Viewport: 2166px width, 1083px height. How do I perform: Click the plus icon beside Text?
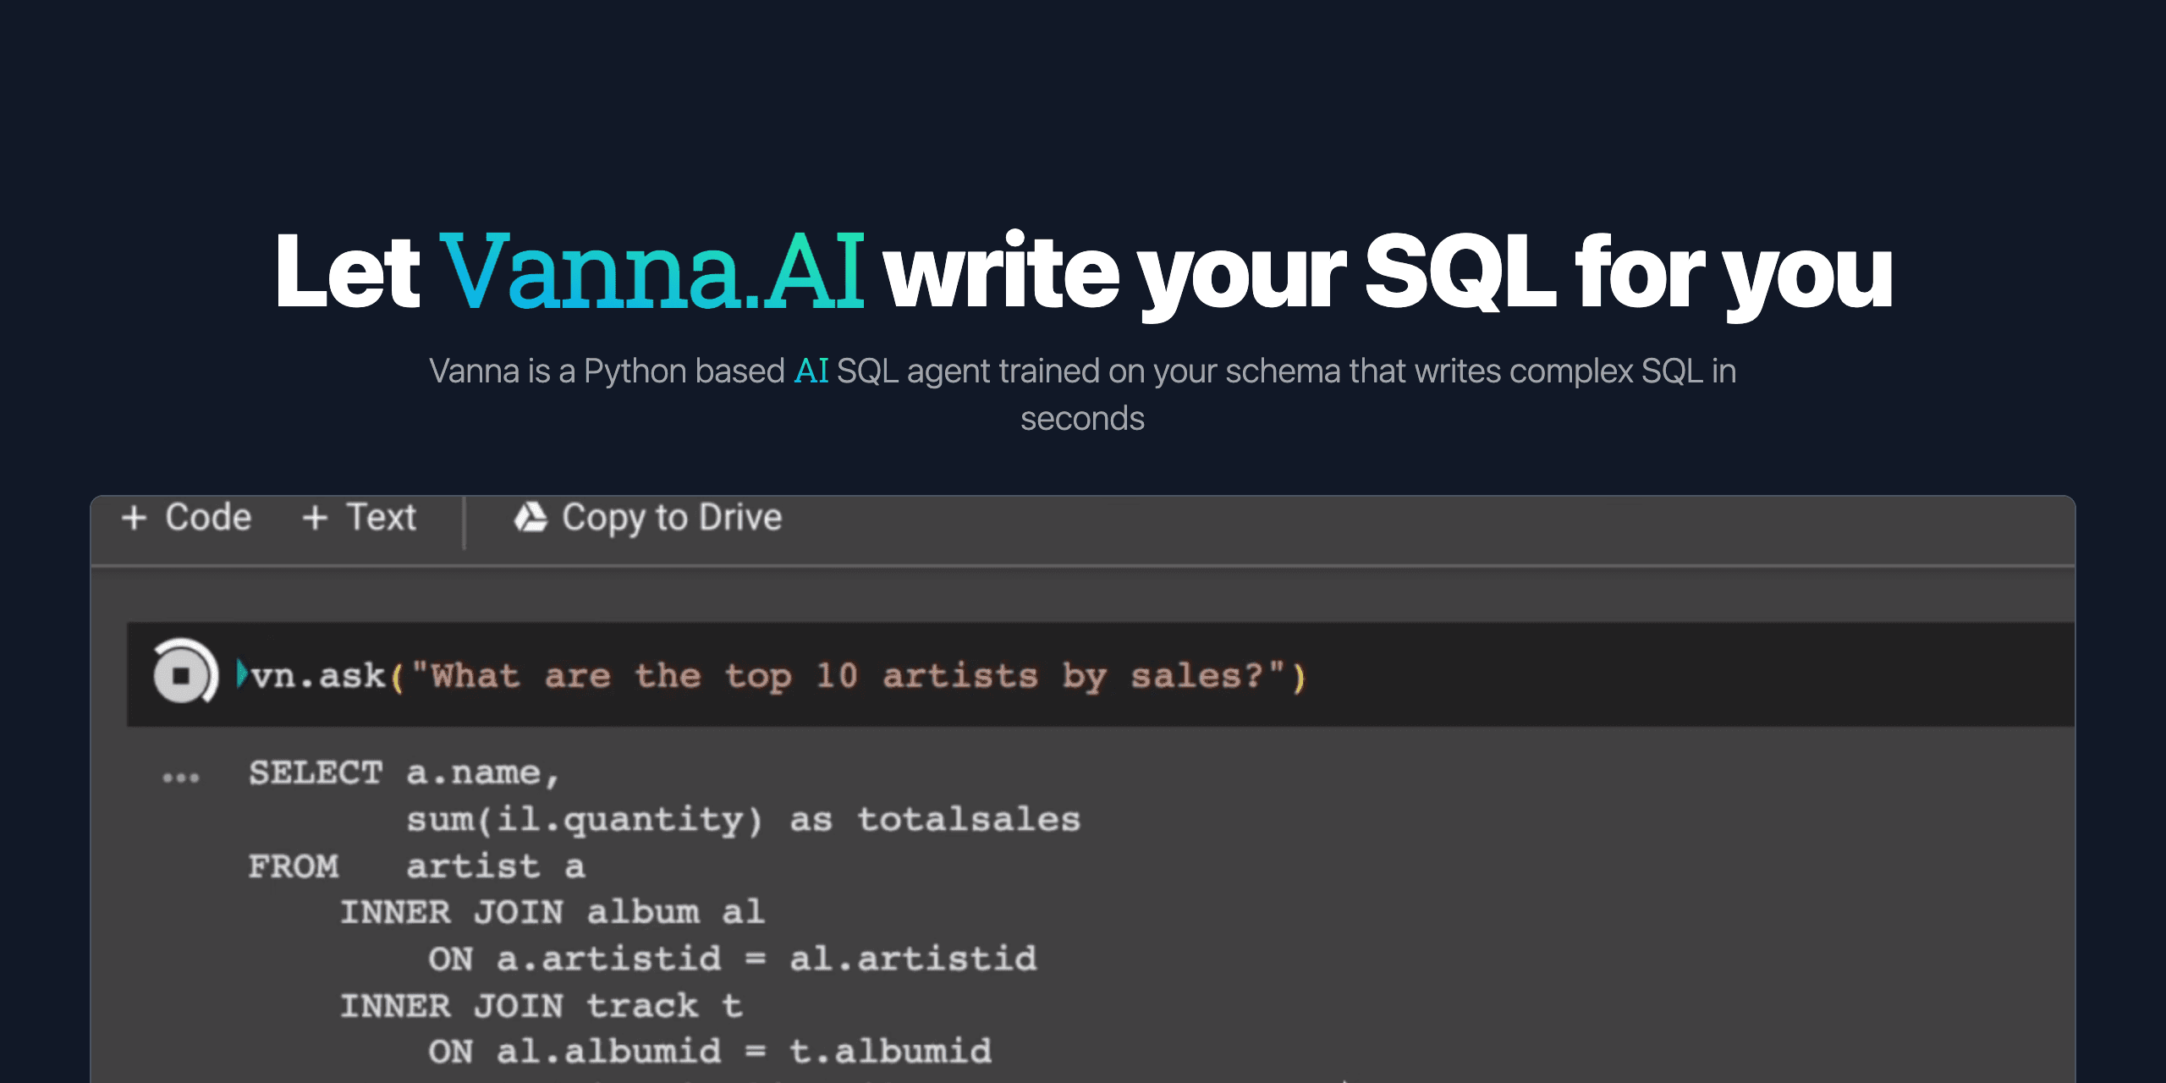pyautogui.click(x=315, y=517)
